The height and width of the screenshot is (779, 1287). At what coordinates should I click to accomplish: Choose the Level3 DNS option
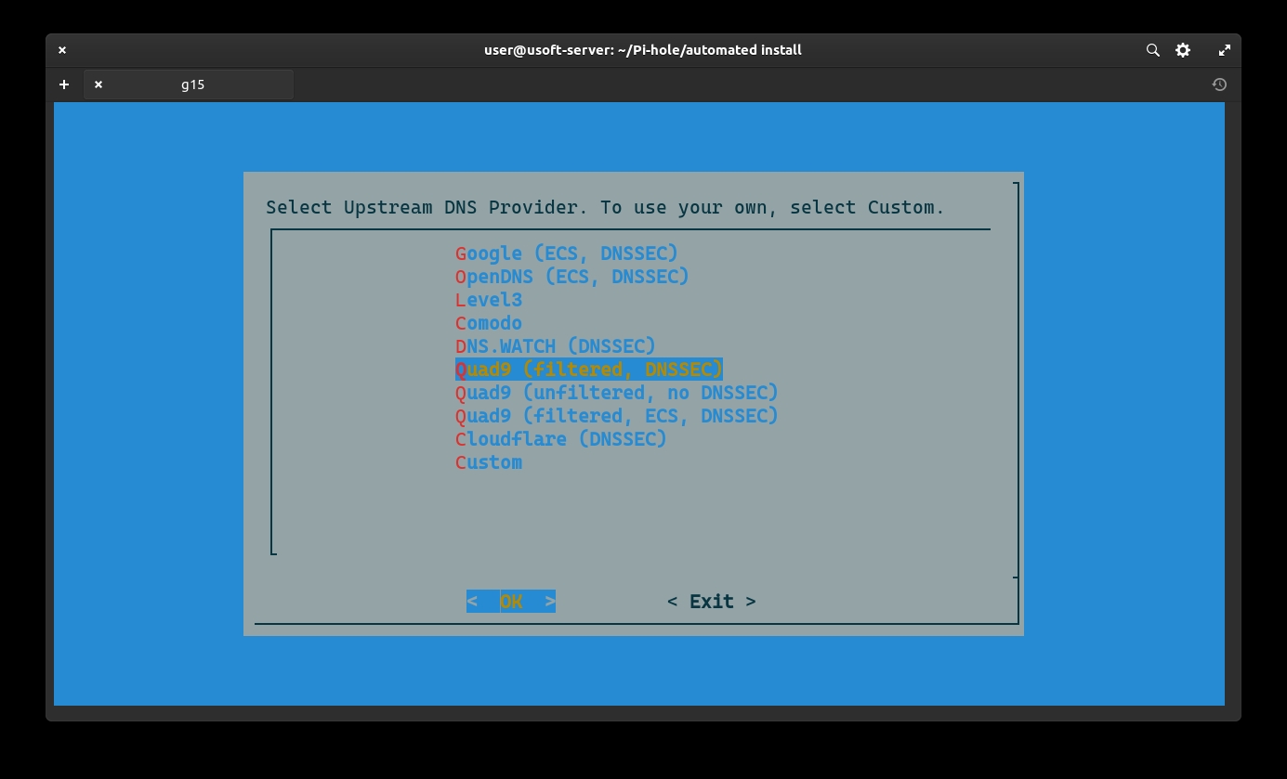(489, 300)
